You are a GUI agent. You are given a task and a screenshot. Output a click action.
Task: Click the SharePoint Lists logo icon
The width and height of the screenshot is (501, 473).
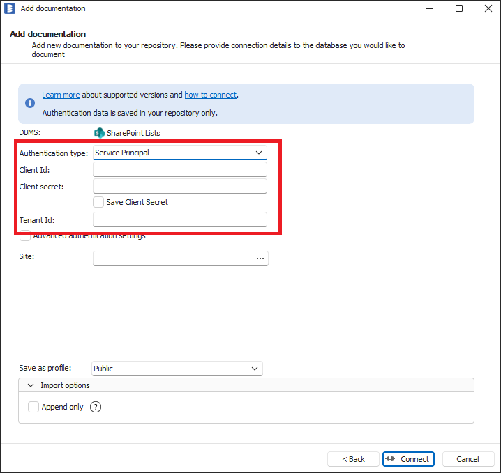[99, 132]
